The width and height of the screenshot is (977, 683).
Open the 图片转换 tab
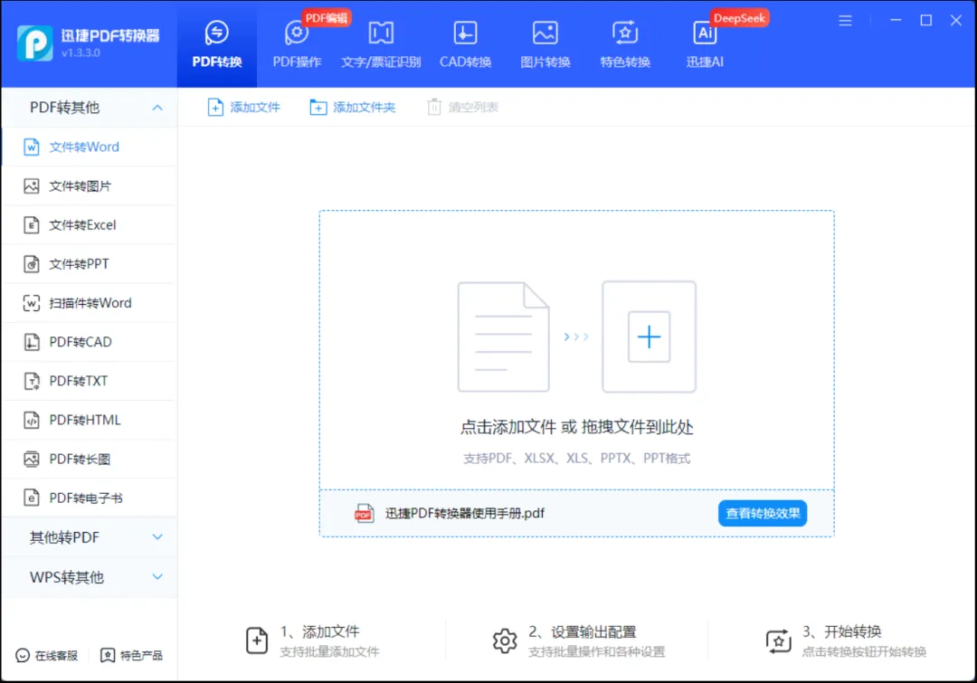[545, 43]
